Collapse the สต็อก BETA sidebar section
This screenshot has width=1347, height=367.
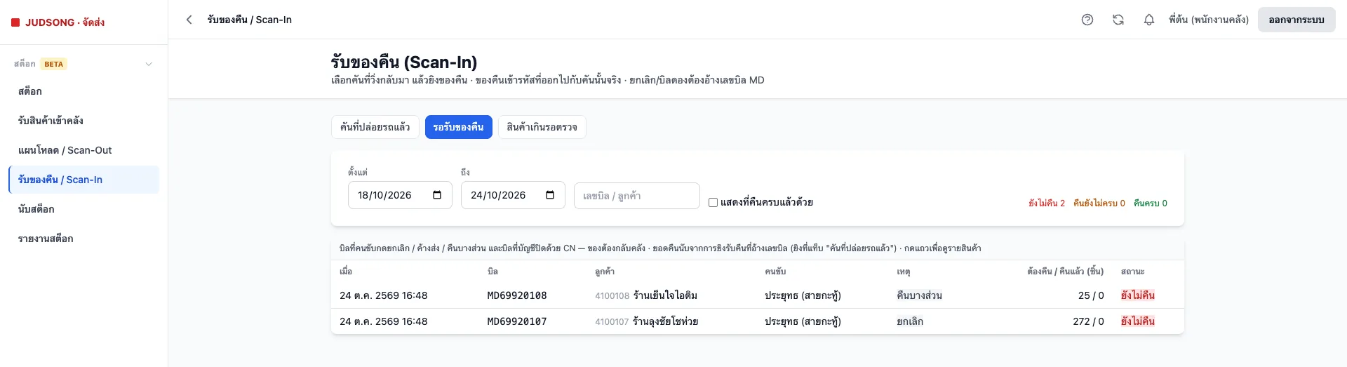click(149, 64)
